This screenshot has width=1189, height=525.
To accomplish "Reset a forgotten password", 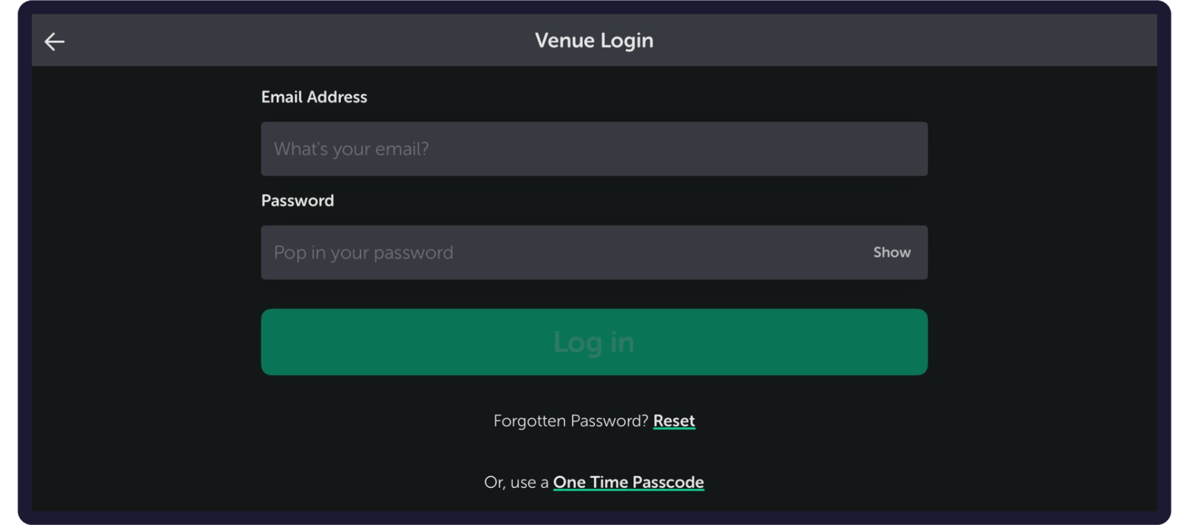I will click(673, 421).
